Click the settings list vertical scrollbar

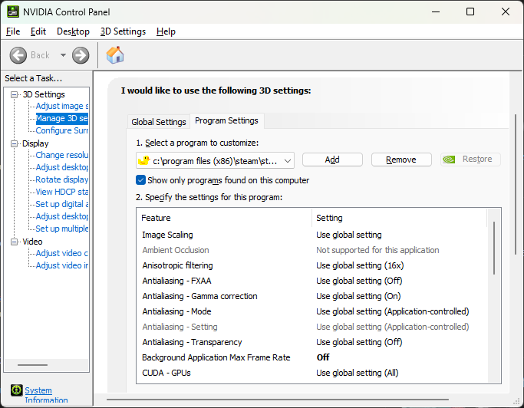494,247
